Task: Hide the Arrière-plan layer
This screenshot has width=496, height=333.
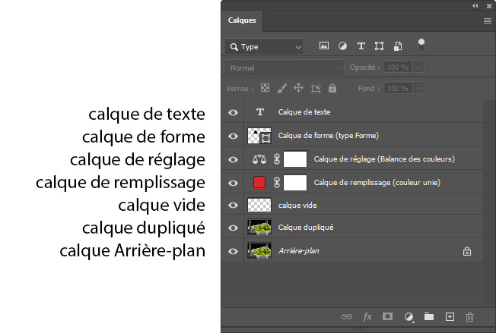Action: pos(233,251)
